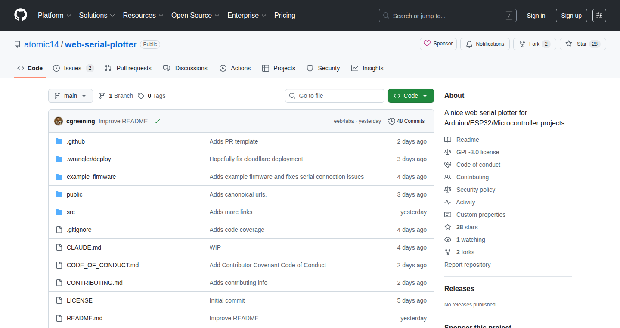Open the web-serial-plotter repository link
Viewport: 620px width, 328px height.
pos(101,44)
